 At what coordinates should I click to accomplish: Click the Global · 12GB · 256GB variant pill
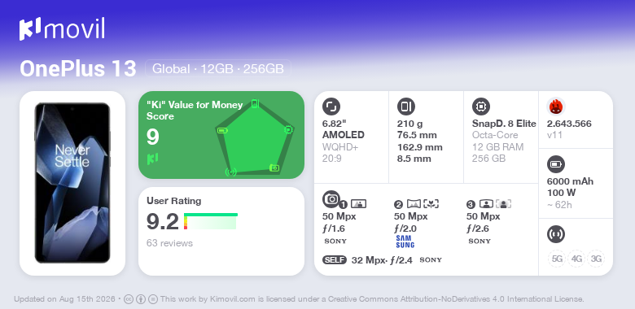(218, 68)
